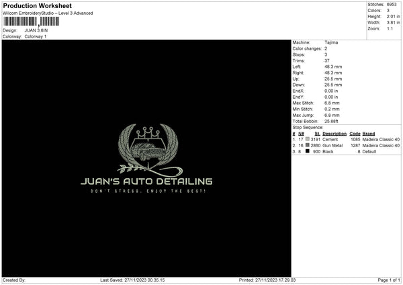Viewport: 403px width, 285px height.
Task: Click thread code 1085
Action: [355, 139]
